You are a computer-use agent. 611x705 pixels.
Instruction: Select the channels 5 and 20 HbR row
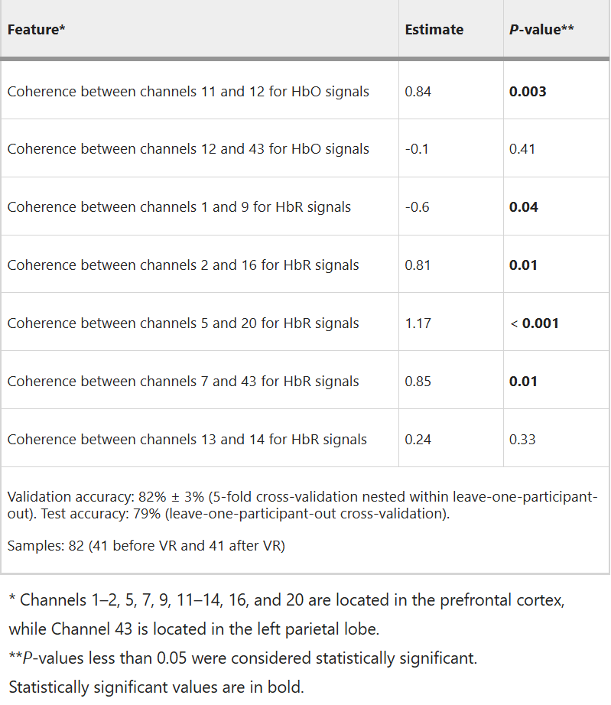coord(305,323)
